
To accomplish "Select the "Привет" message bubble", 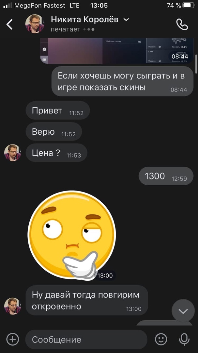I will pyautogui.click(x=58, y=110).
